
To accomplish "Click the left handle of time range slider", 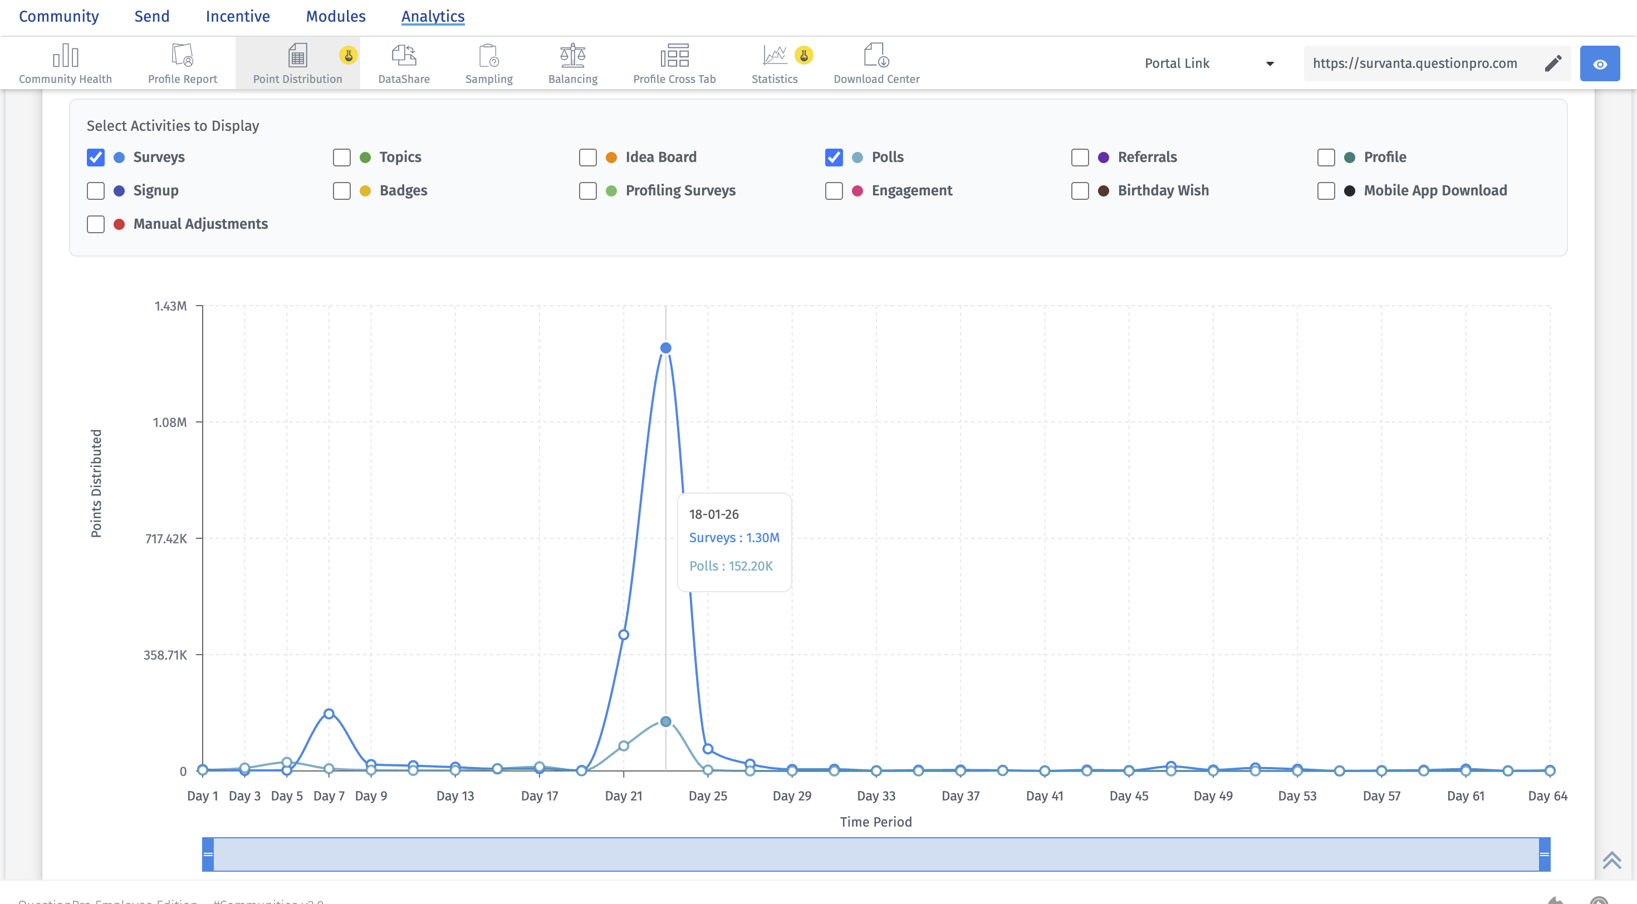I will pos(208,854).
